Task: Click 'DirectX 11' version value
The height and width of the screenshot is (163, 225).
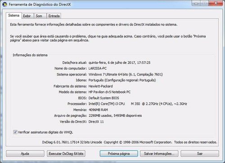Action: point(96,122)
